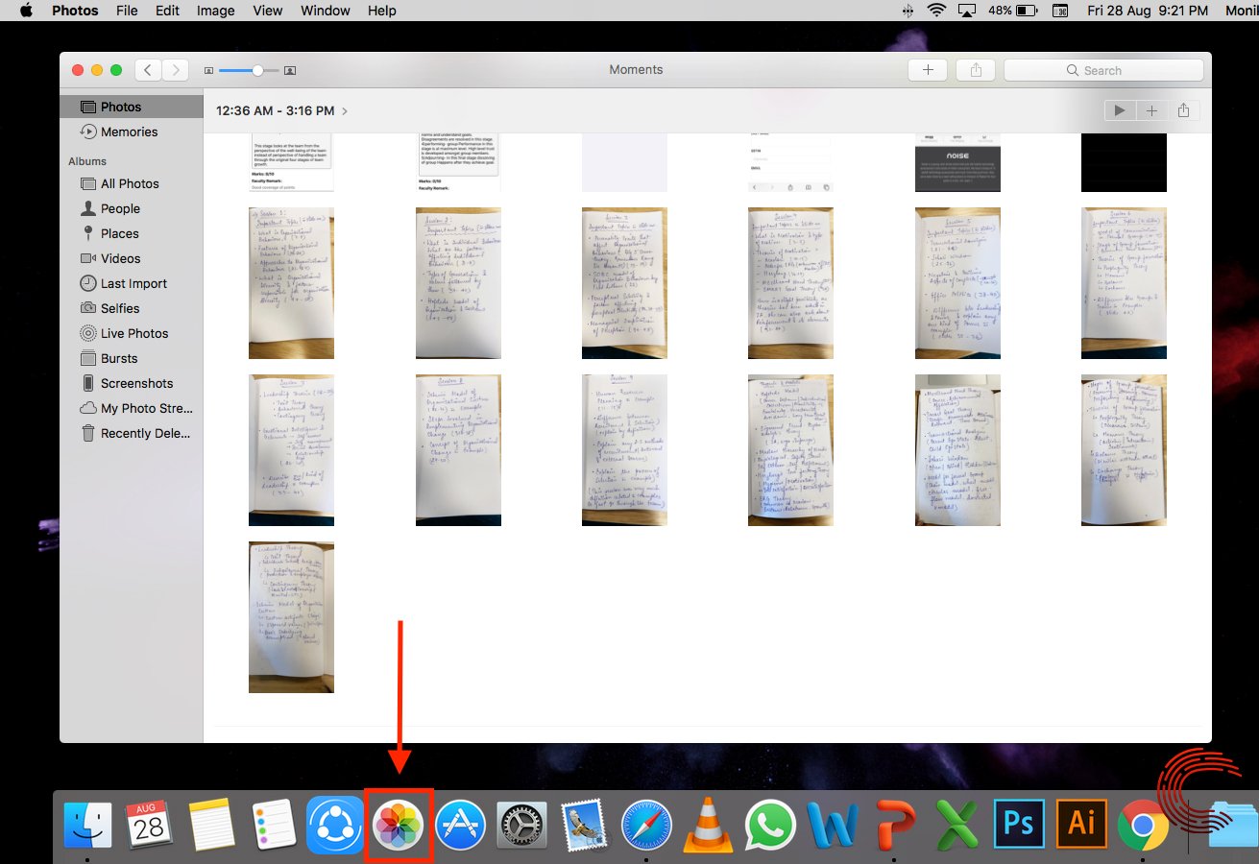
Task: Open the Image menu
Action: click(x=215, y=11)
